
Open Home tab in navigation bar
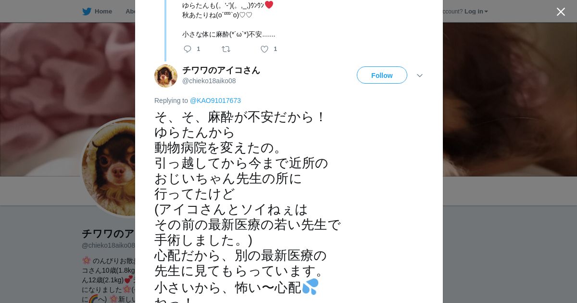[x=97, y=12]
